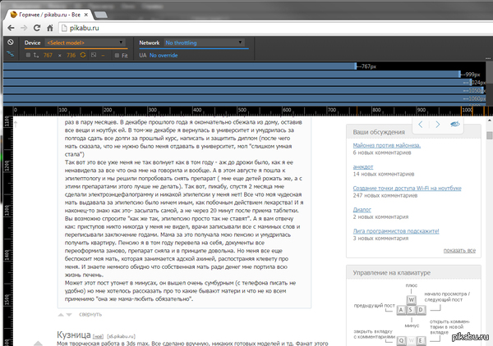Click the height field showing 736

point(71,55)
